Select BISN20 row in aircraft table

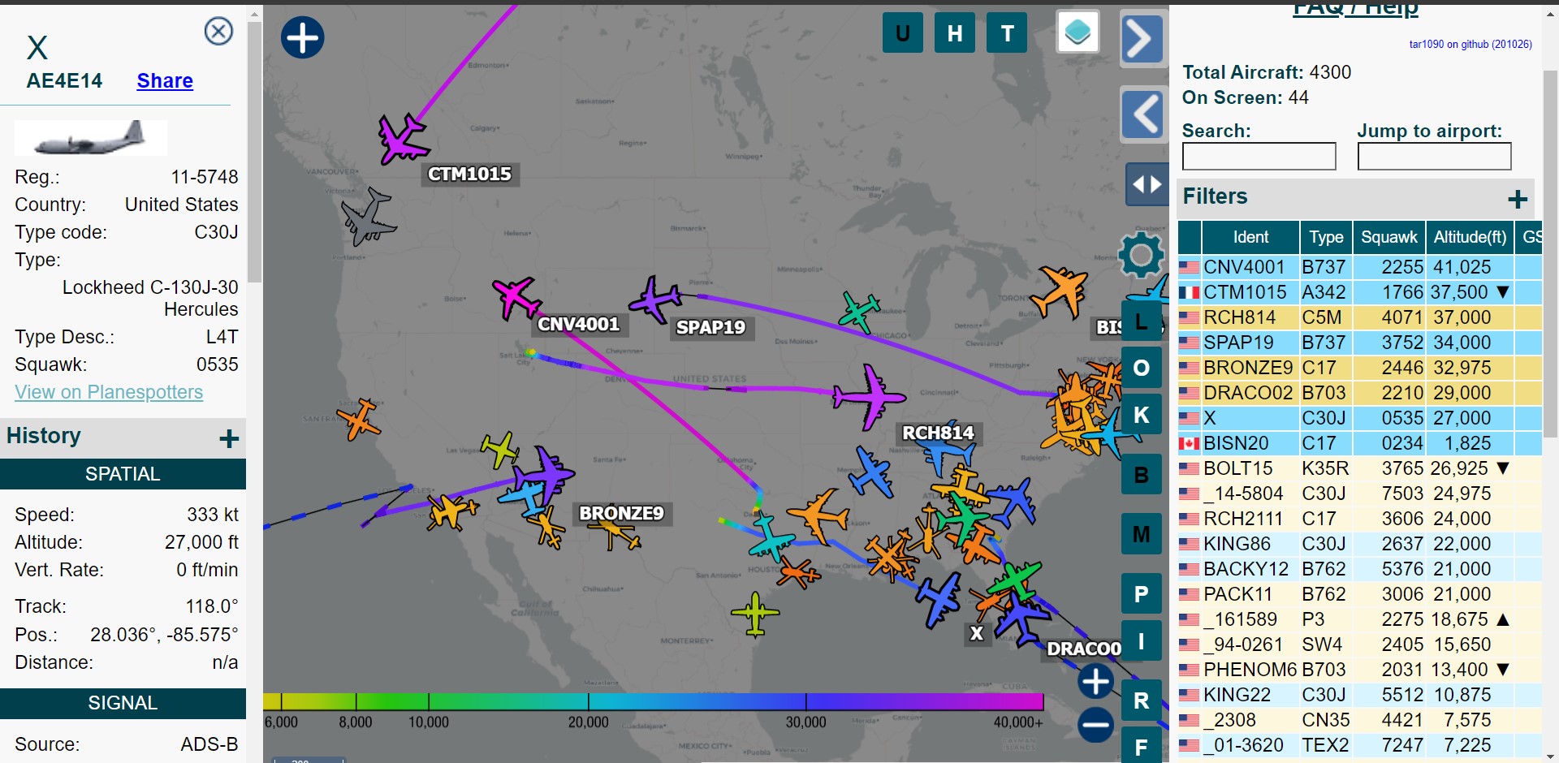1360,443
